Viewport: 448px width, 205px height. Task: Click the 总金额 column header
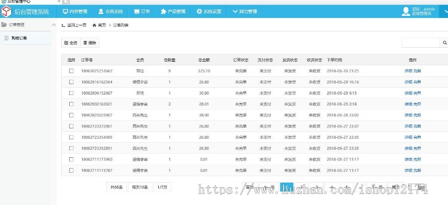pos(204,60)
